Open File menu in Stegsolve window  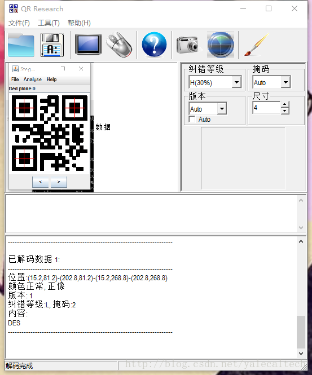[15, 80]
